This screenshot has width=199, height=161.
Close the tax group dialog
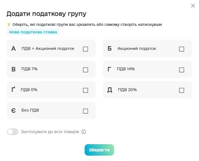coord(193,6)
